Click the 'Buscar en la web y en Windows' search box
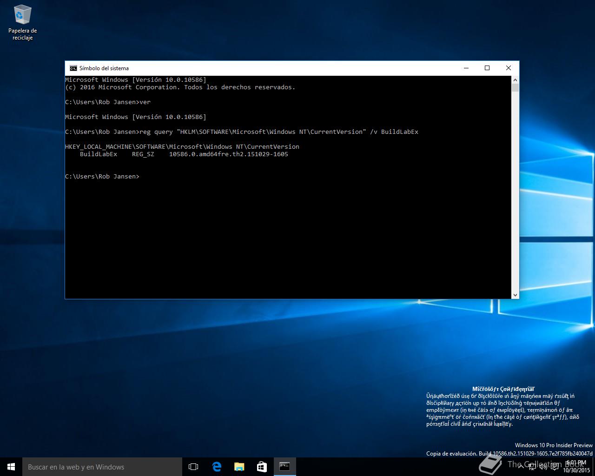The height and width of the screenshot is (476, 595). [102, 467]
